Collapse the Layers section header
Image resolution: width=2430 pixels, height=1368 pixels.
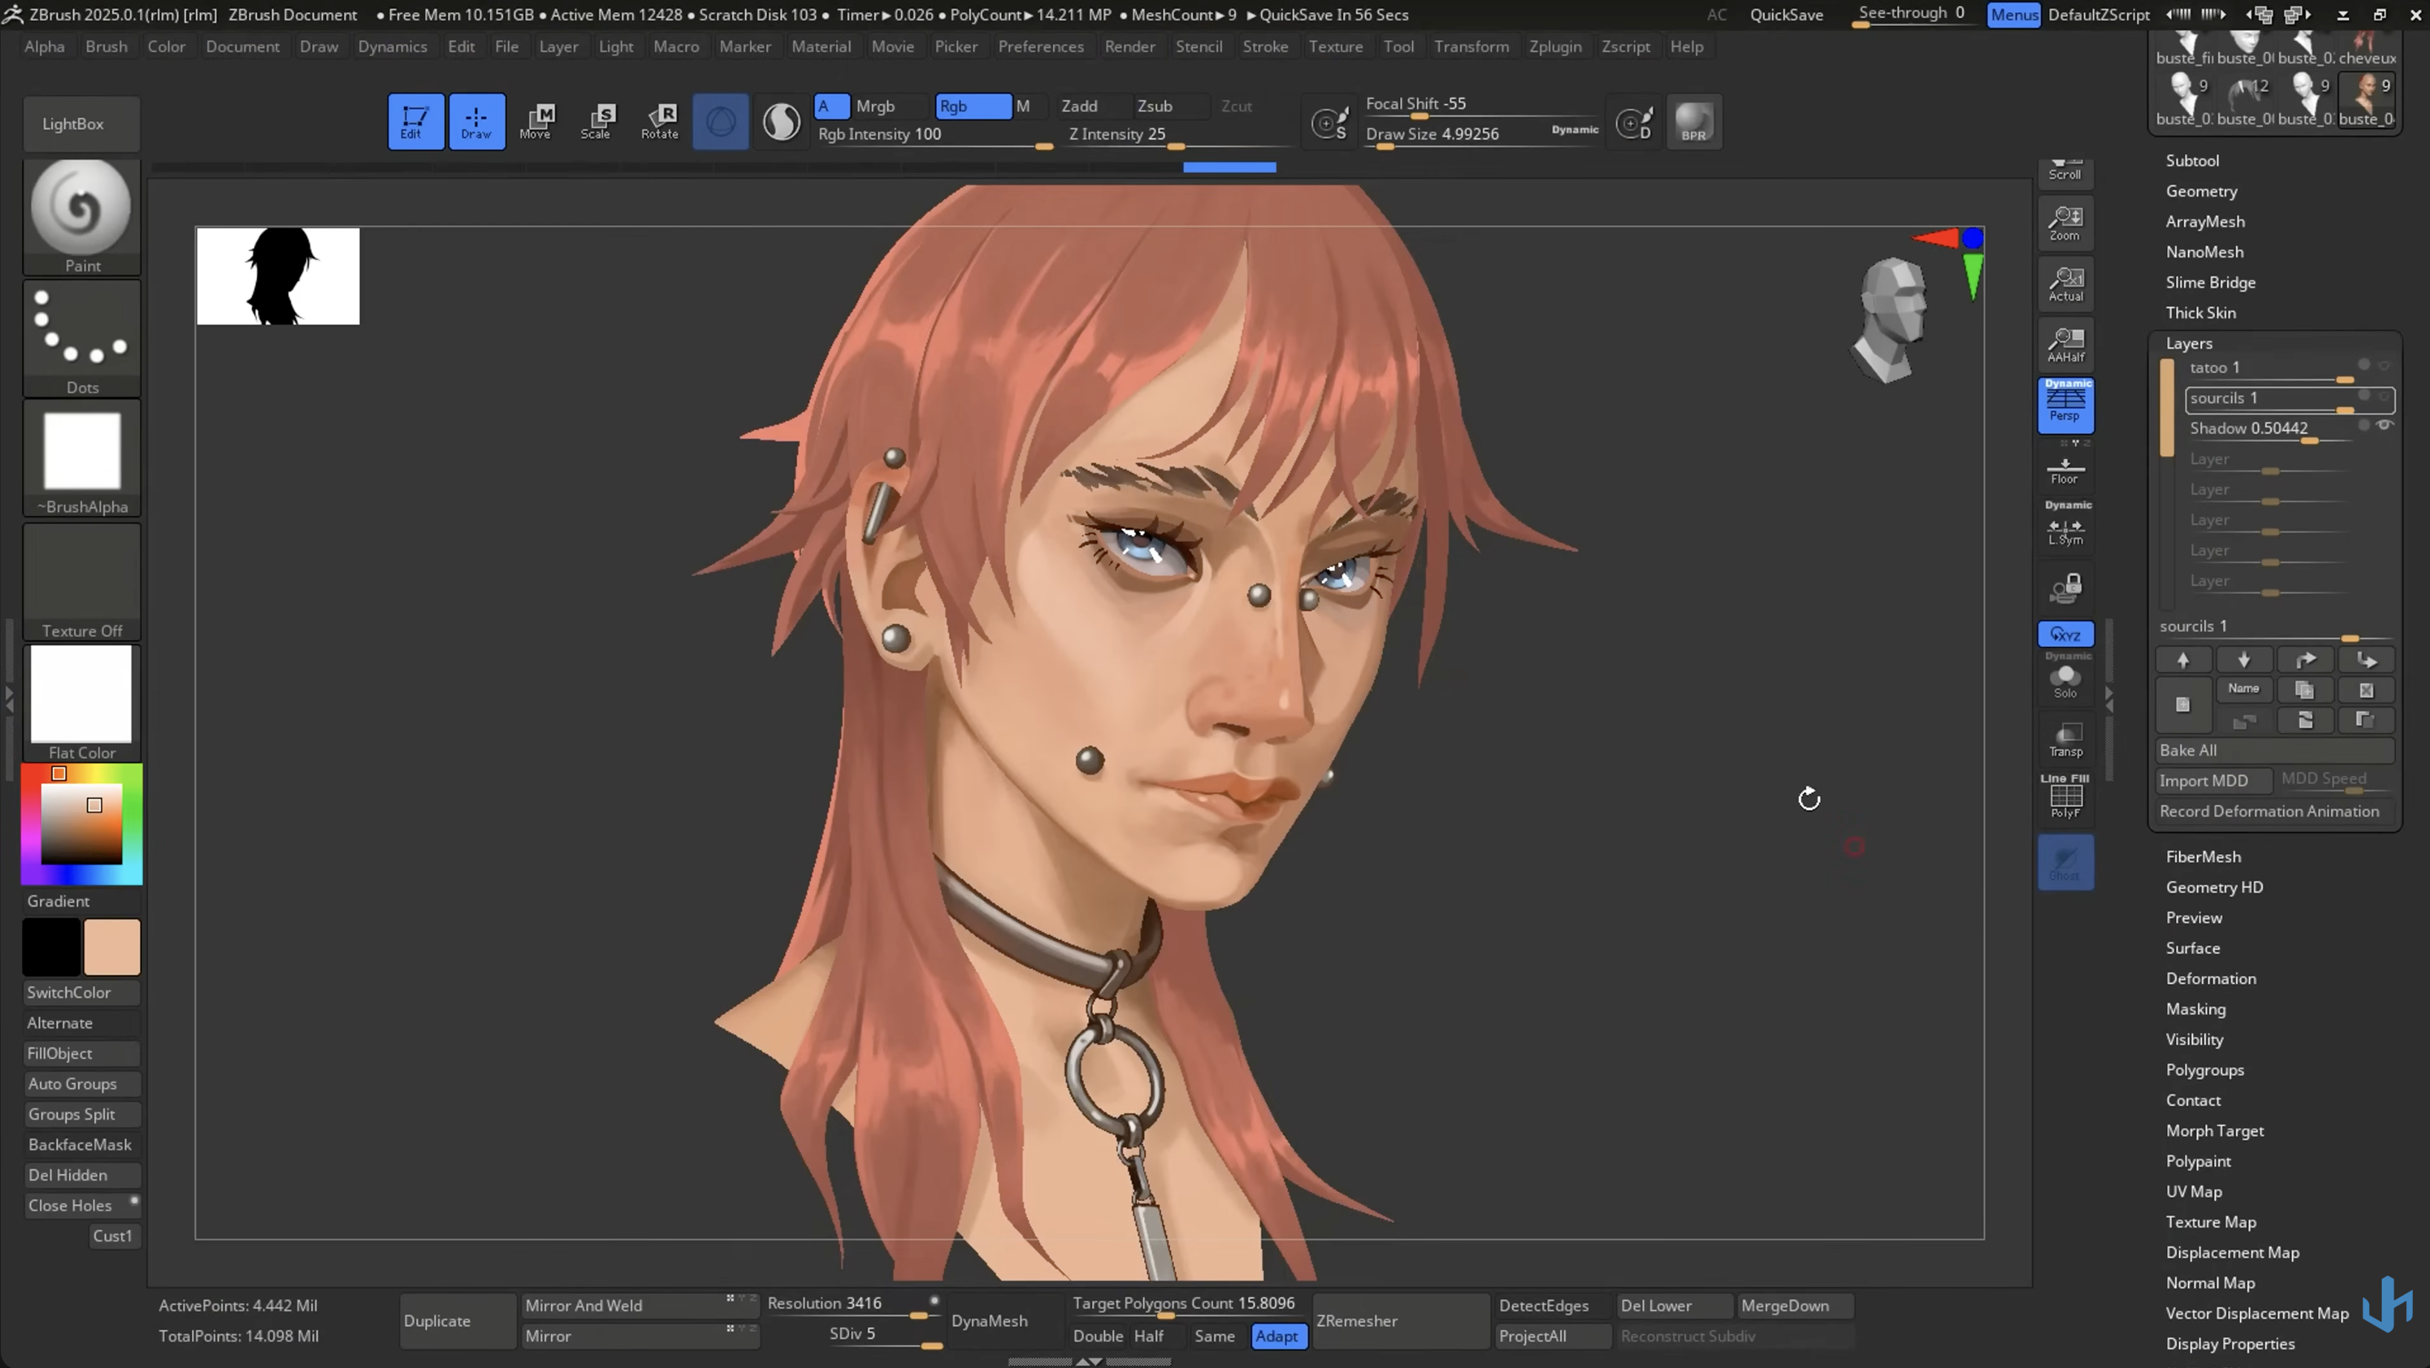click(x=2189, y=343)
